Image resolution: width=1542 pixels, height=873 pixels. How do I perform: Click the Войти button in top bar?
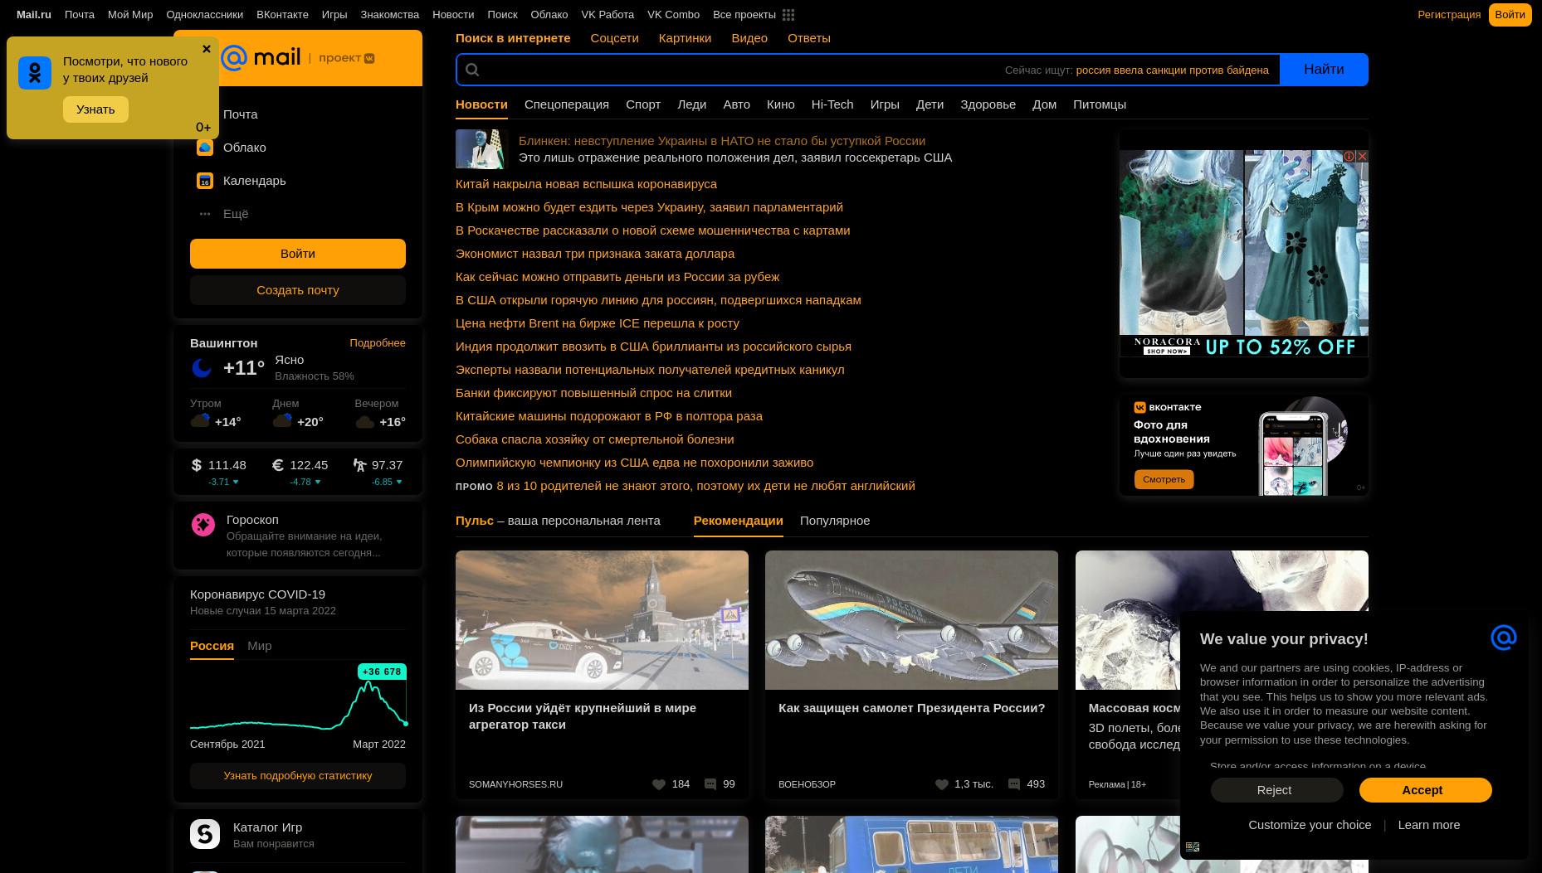pyautogui.click(x=1510, y=15)
